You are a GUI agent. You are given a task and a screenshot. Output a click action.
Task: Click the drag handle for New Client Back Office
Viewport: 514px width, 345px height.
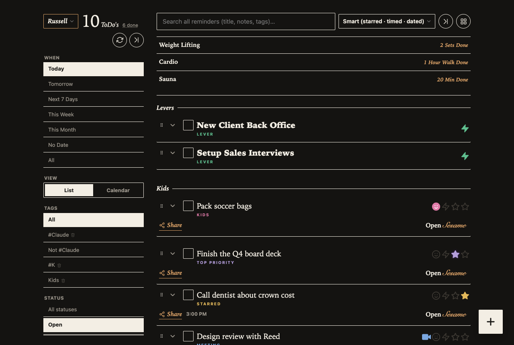tap(162, 125)
